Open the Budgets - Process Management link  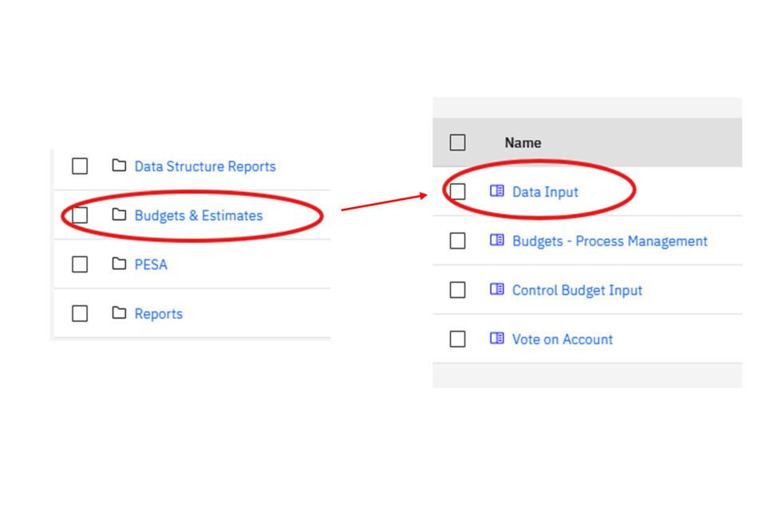pos(610,241)
